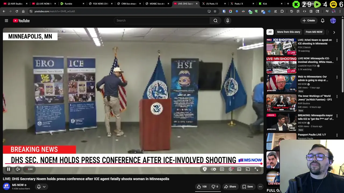This screenshot has height=193, width=344.
Task: Click the video progress bar
Action: pyautogui.click(x=133, y=164)
